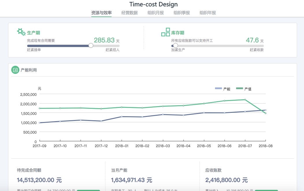Click the 14,513,200.00 元 amount
This screenshot has height=191, width=304.
39,180
